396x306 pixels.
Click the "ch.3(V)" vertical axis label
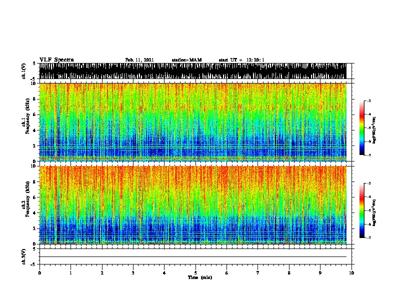point(23,256)
